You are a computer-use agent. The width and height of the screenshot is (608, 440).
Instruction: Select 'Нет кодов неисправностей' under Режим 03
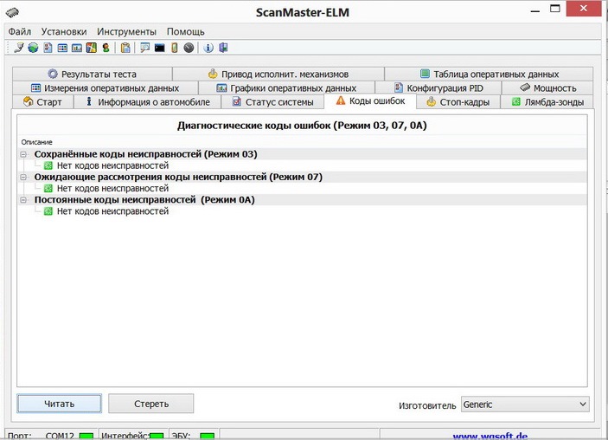pyautogui.click(x=112, y=165)
